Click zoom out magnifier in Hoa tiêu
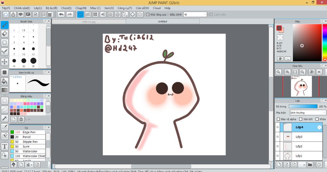The image size is (327, 172). [x=302, y=72]
